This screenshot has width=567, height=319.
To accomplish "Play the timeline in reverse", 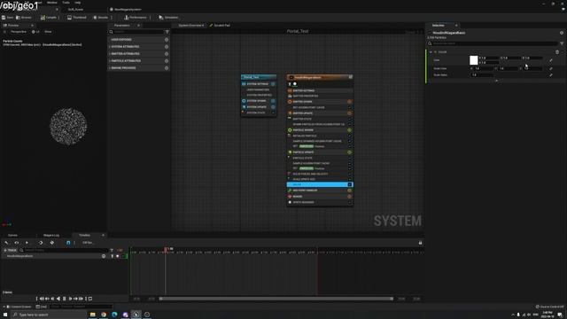I will click(58, 299).
